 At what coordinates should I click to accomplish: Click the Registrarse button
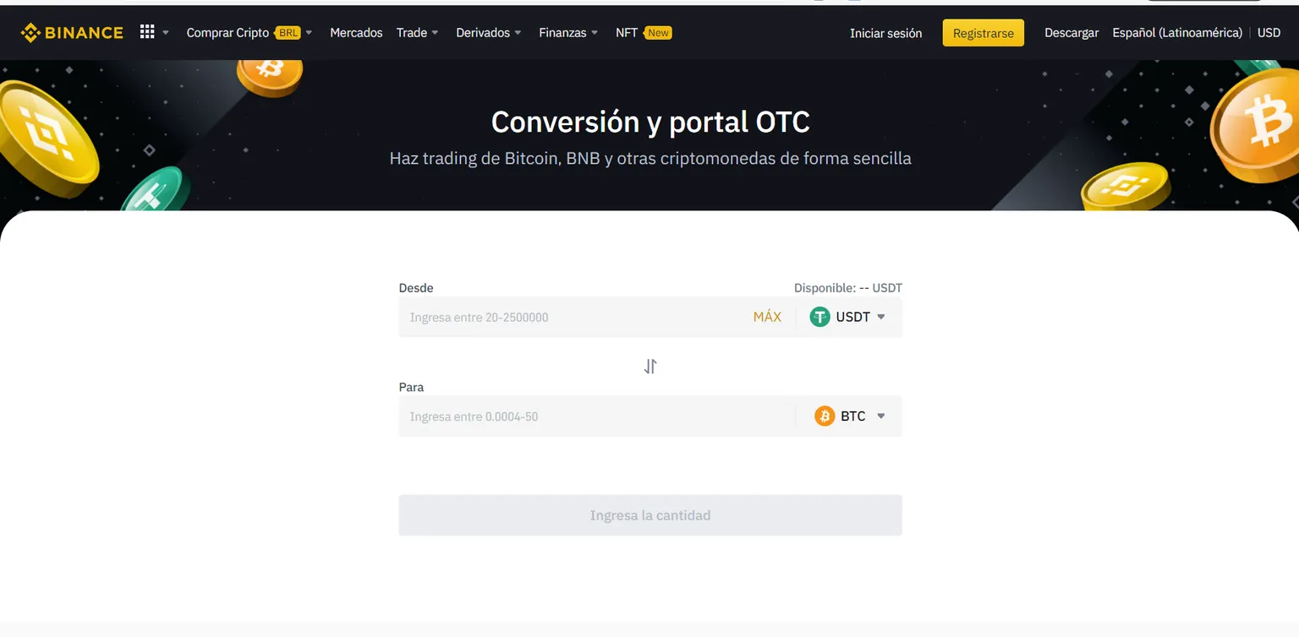click(983, 33)
